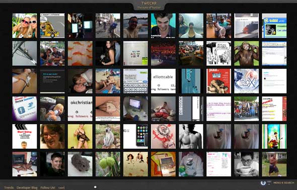
Task: Open the orange goldfish pattern image
Action: click(80, 53)
